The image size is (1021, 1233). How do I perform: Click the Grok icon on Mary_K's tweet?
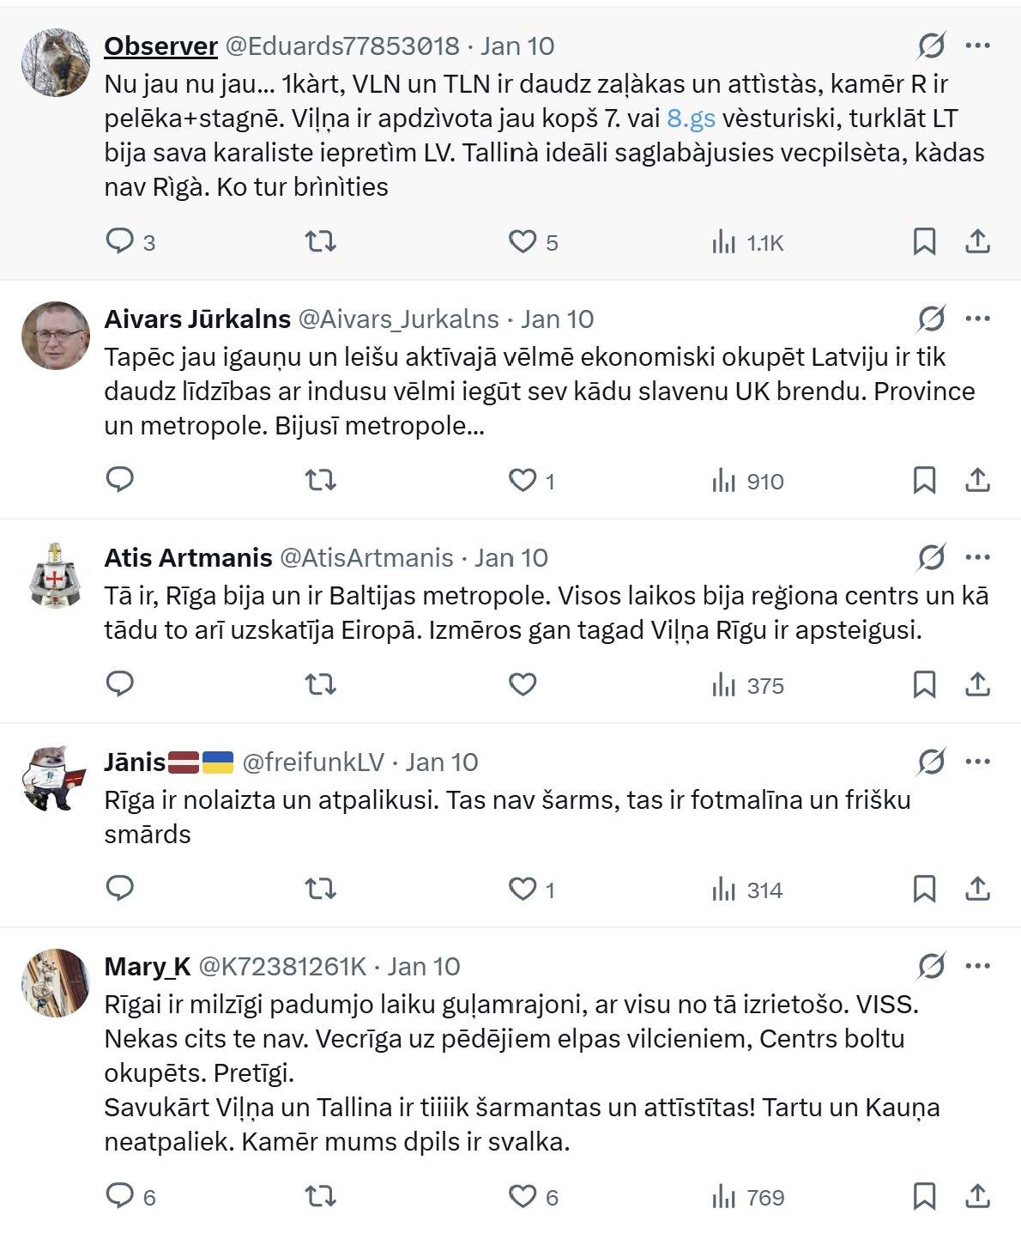coord(930,966)
